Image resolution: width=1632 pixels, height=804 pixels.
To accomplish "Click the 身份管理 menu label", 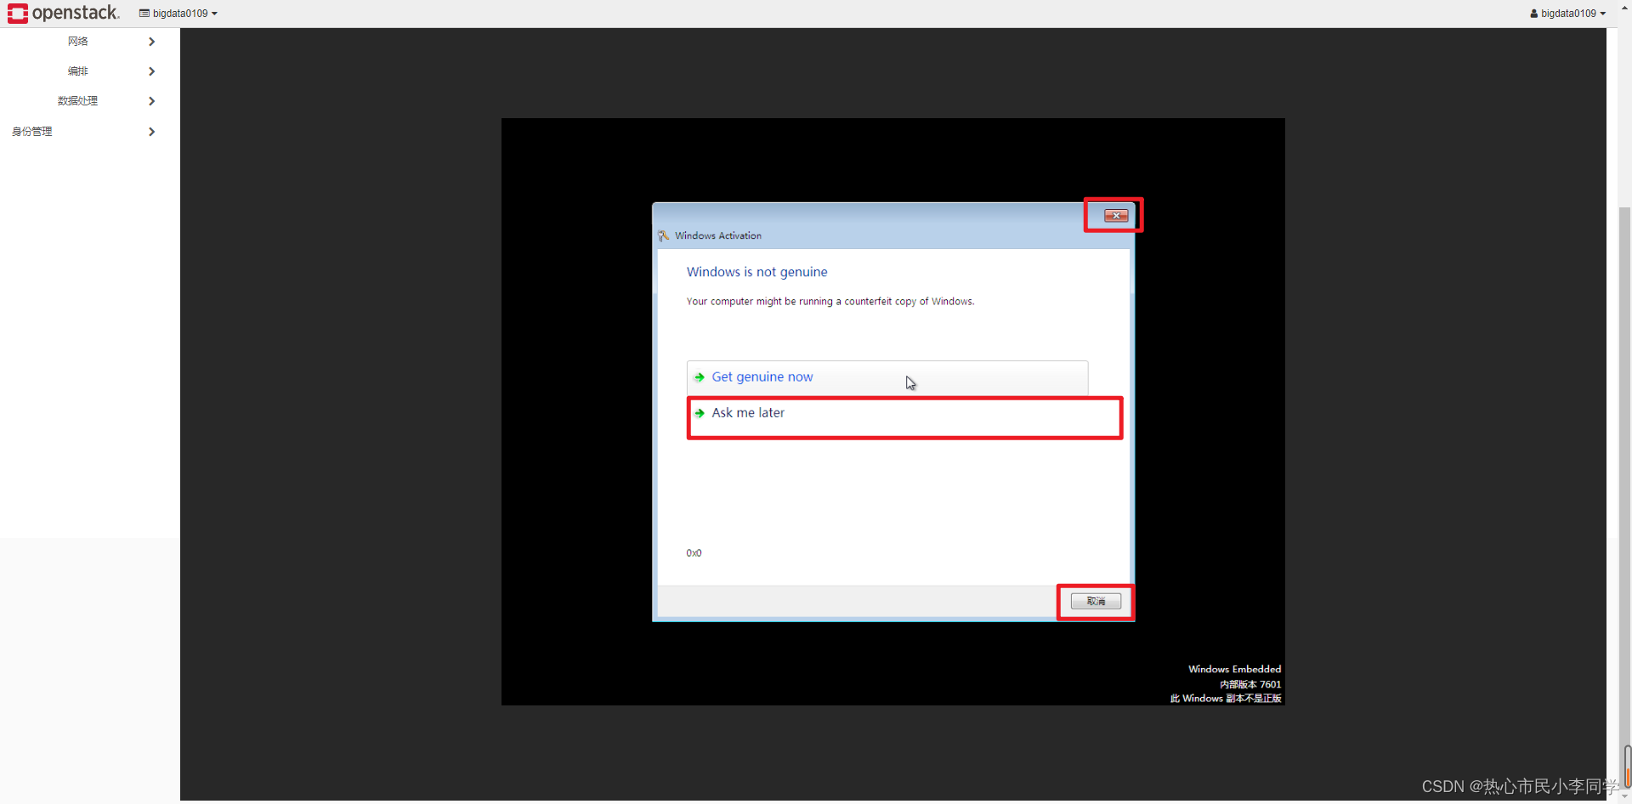I will click(32, 132).
